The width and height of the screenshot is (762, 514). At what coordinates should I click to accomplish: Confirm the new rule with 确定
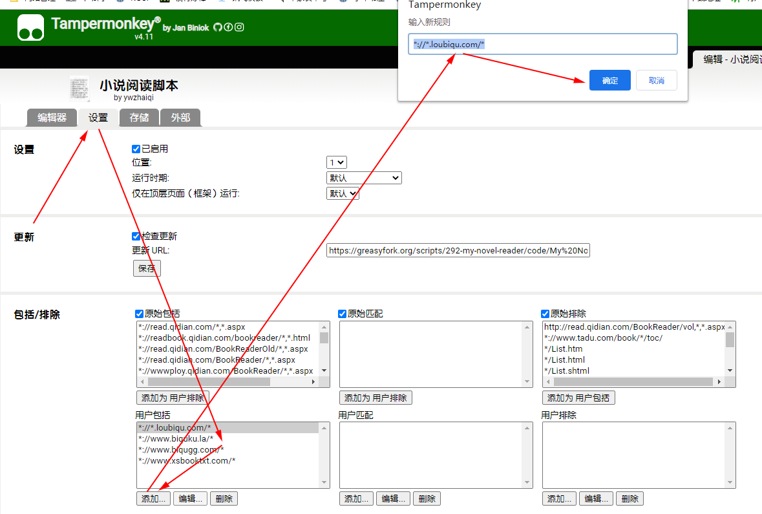610,80
